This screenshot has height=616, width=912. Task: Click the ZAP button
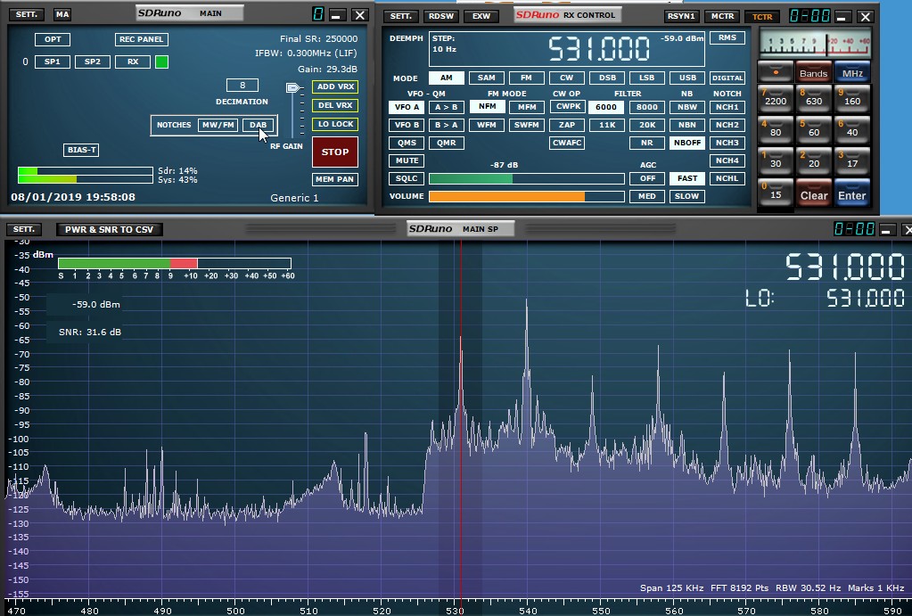[567, 125]
